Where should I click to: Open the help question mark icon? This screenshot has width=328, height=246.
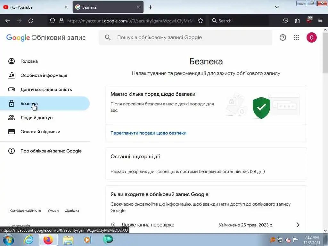(283, 37)
